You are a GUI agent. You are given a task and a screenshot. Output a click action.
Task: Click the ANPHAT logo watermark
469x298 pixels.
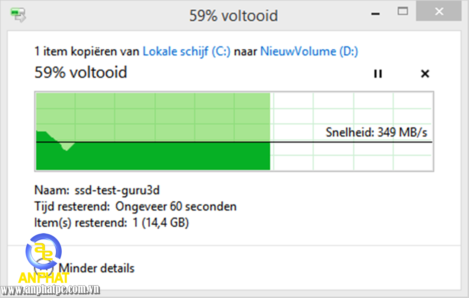pos(44,258)
